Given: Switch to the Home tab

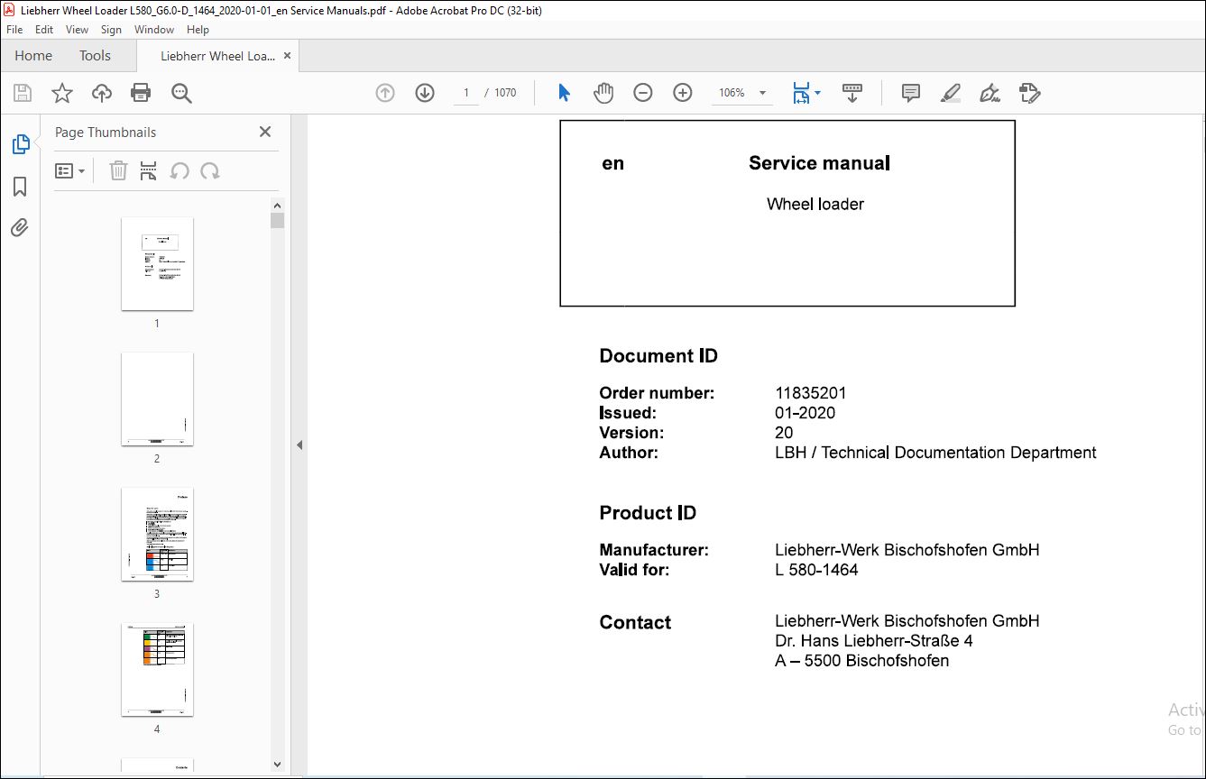Looking at the screenshot, I should click(x=33, y=56).
